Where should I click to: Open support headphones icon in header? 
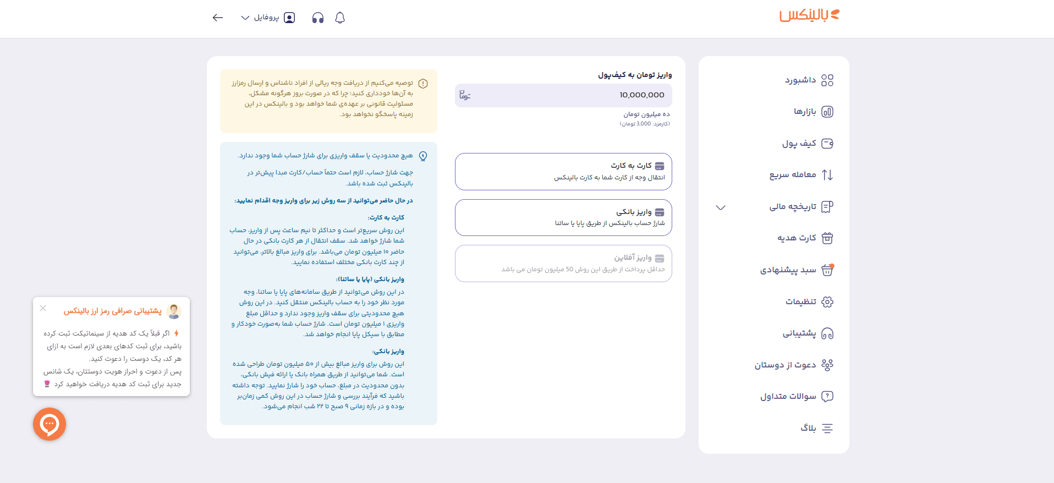coord(318,18)
